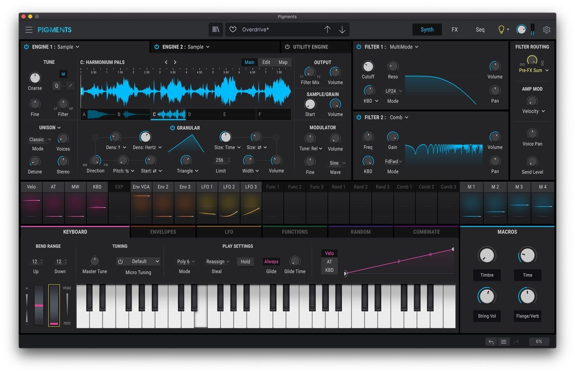Switch to the FX tab
The width and height of the screenshot is (575, 373).
(455, 29)
